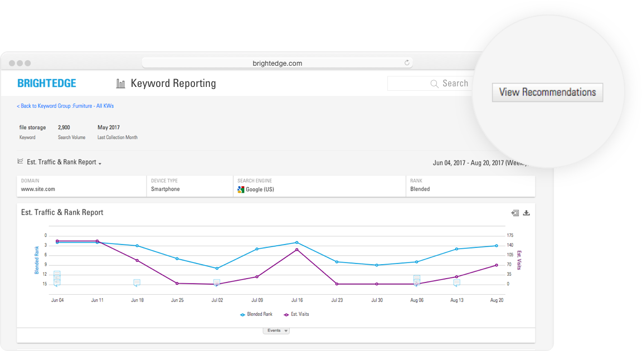
Task: Click the BrightEdge logo
Action: tap(47, 84)
